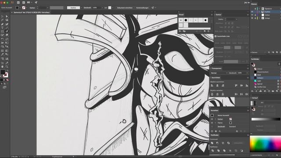Click first icon in lower Pathfinder row
This screenshot has width=281, height=158.
[213, 151]
